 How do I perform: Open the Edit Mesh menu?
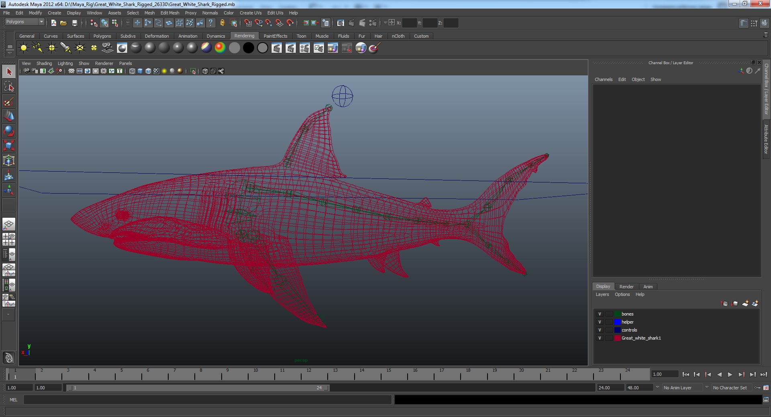pyautogui.click(x=170, y=13)
